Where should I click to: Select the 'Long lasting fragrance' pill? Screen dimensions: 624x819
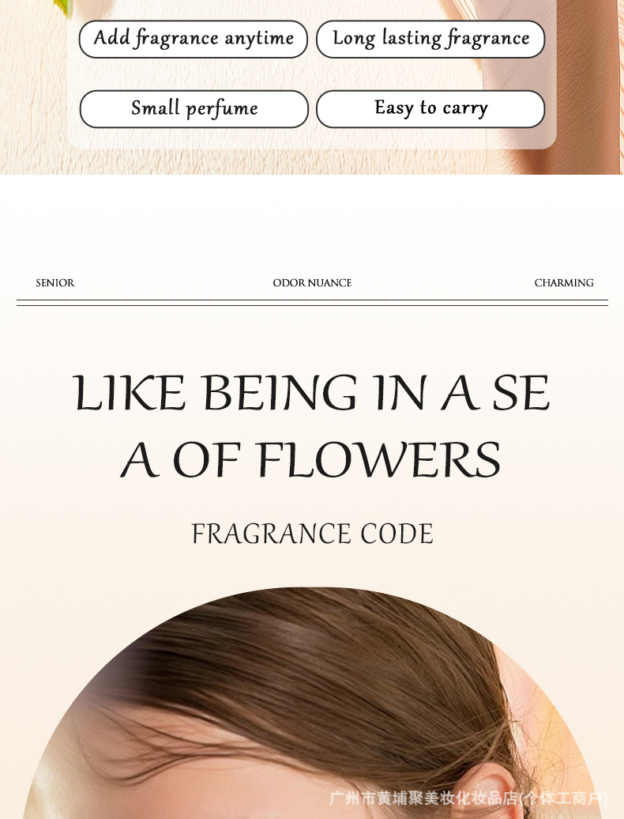(430, 40)
